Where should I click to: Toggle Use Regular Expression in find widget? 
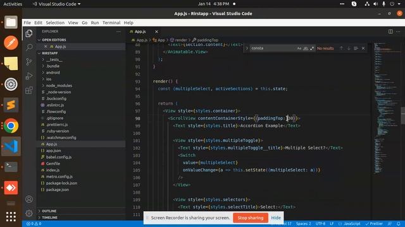point(312,48)
